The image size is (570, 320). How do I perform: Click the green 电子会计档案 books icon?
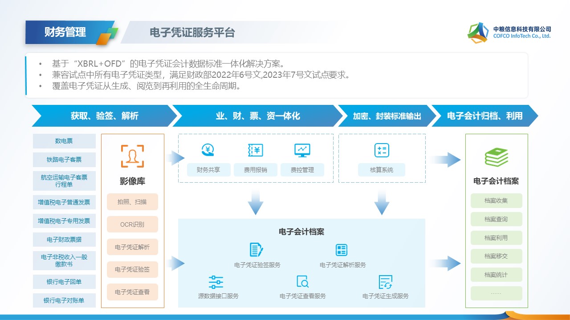click(496, 157)
